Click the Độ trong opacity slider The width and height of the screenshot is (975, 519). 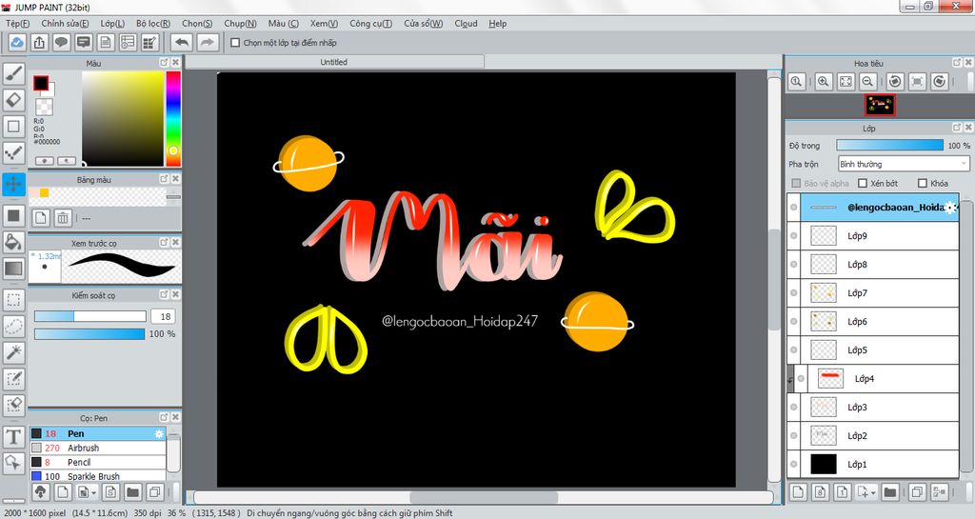[890, 146]
